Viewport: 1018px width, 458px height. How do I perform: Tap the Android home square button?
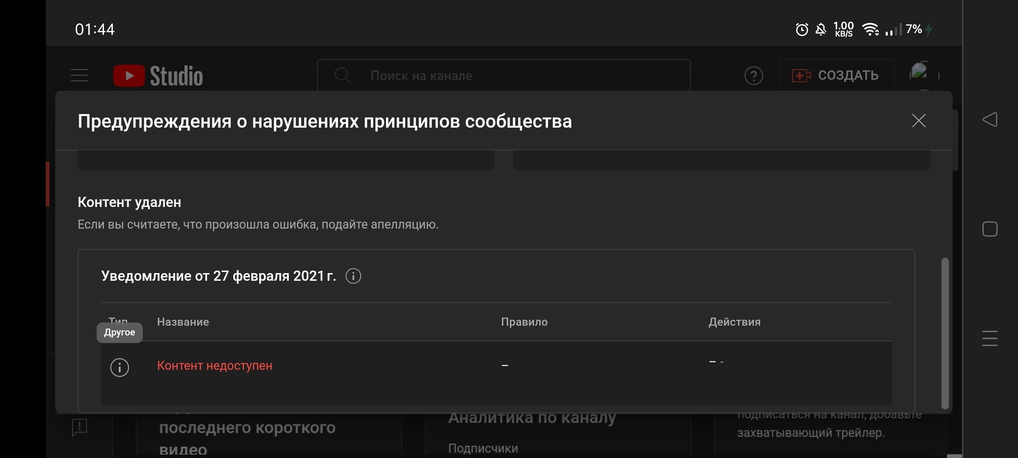(990, 229)
